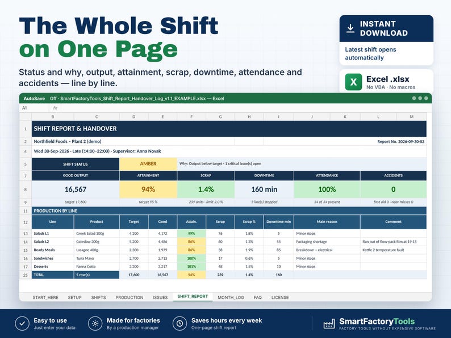Viewport: 451px width, 338px height.
Task: Open the LICENSE sheet tab
Action: (x=280, y=298)
